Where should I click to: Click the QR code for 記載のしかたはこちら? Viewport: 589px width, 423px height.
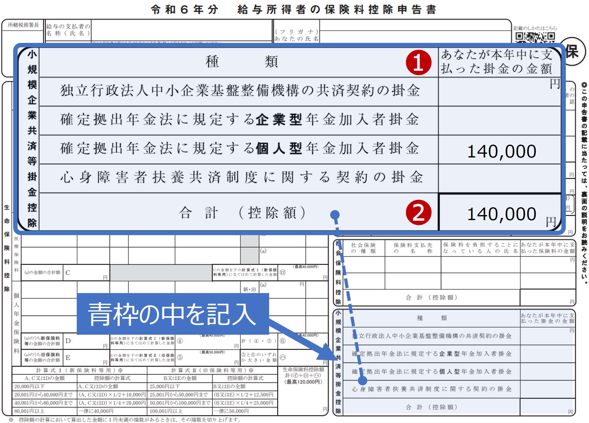click(535, 38)
